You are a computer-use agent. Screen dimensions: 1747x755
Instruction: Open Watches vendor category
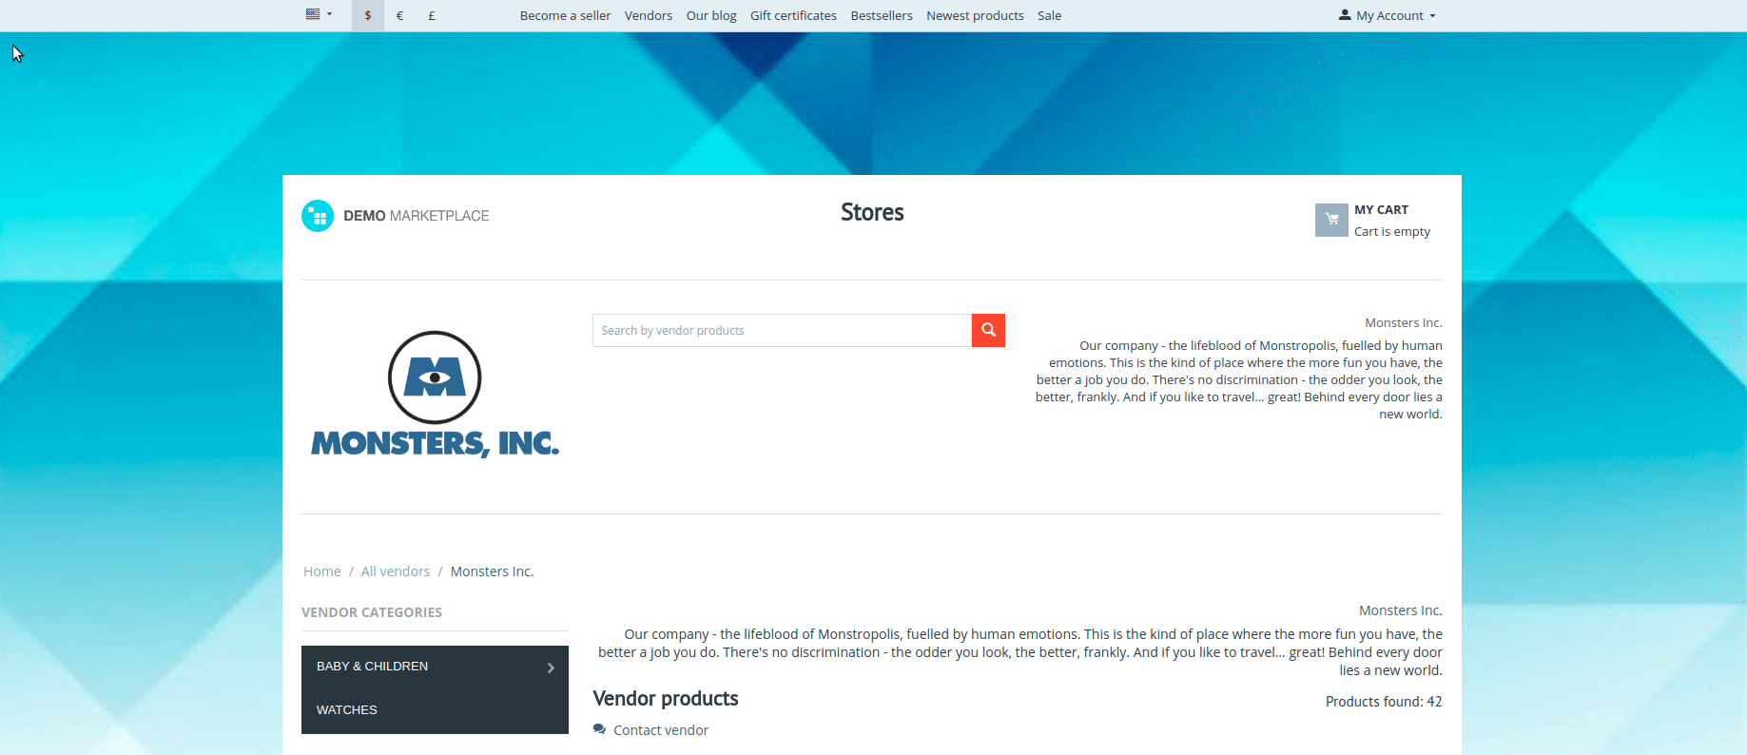(x=436, y=710)
